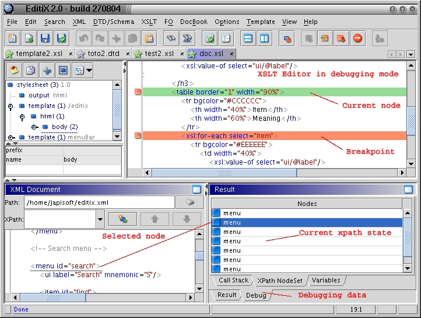Click the Paste clipboard toolbar icon

[149, 39]
